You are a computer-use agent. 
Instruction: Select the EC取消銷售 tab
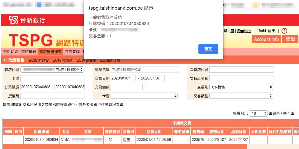(14, 60)
